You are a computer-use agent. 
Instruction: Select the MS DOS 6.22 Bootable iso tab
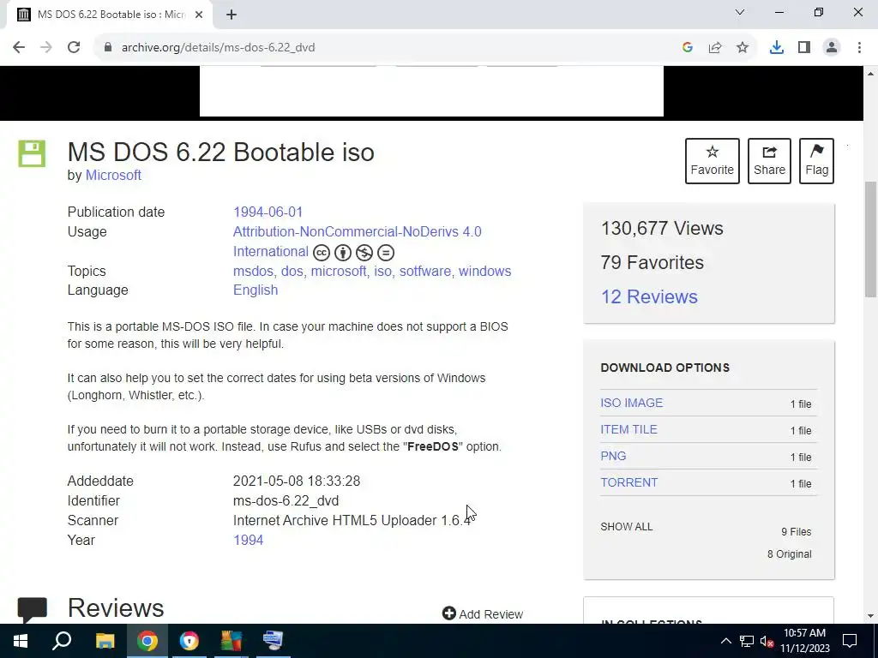click(110, 15)
